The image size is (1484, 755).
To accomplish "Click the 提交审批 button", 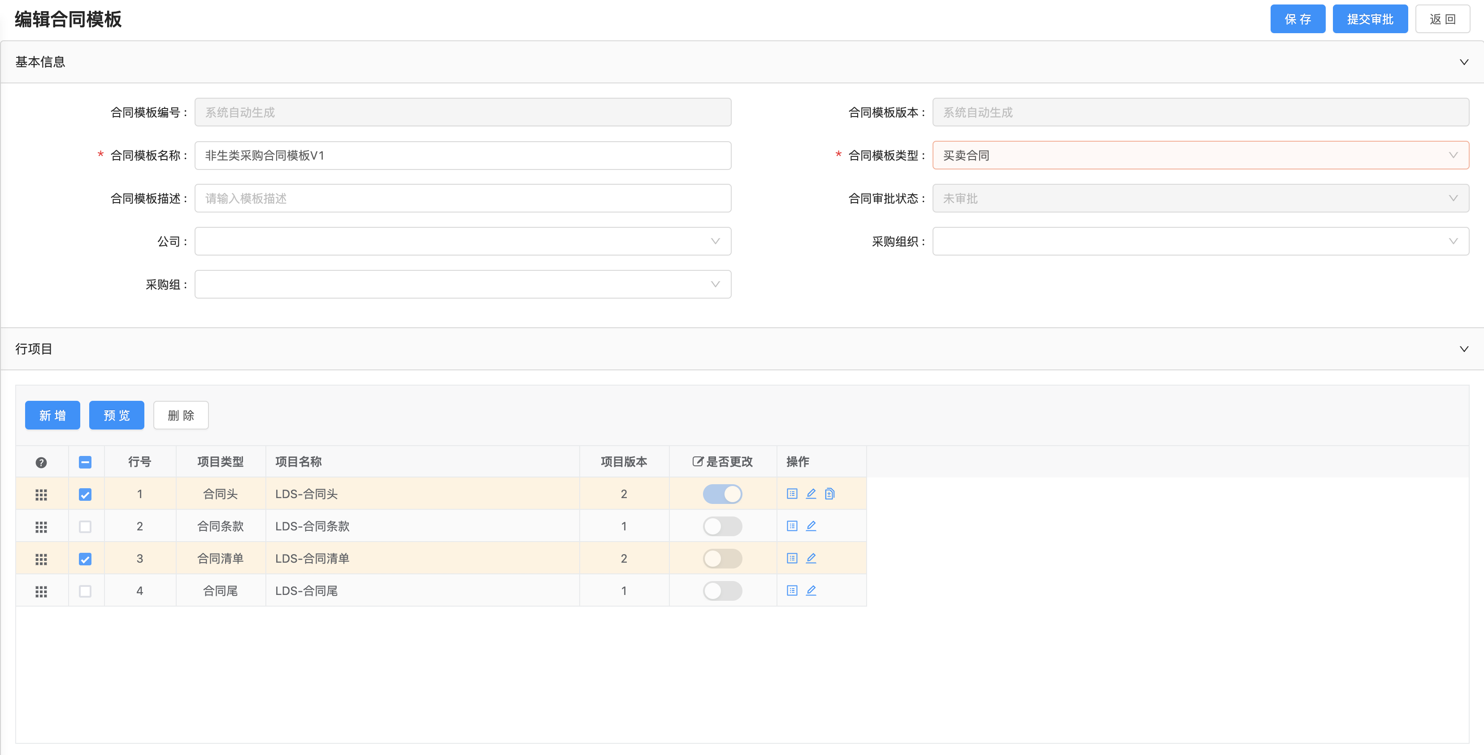I will [x=1369, y=19].
